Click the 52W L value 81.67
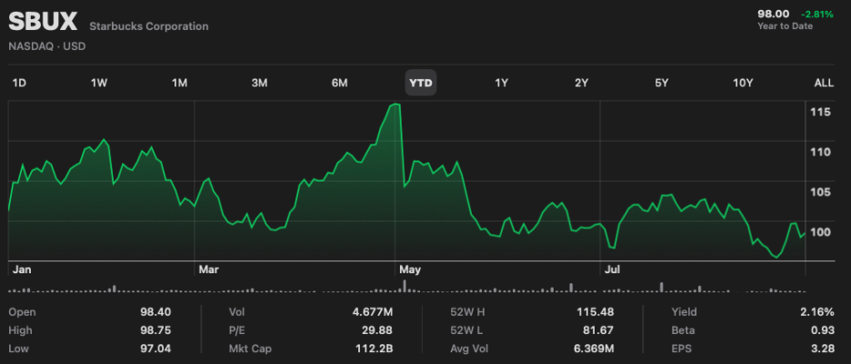Screen dimensions: 851x364 click(x=598, y=330)
